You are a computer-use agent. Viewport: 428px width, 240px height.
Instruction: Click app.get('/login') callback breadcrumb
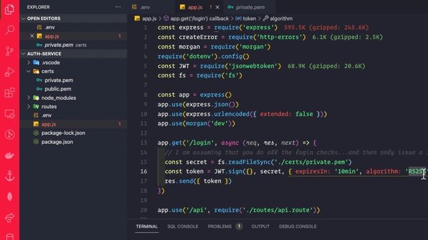pos(199,19)
